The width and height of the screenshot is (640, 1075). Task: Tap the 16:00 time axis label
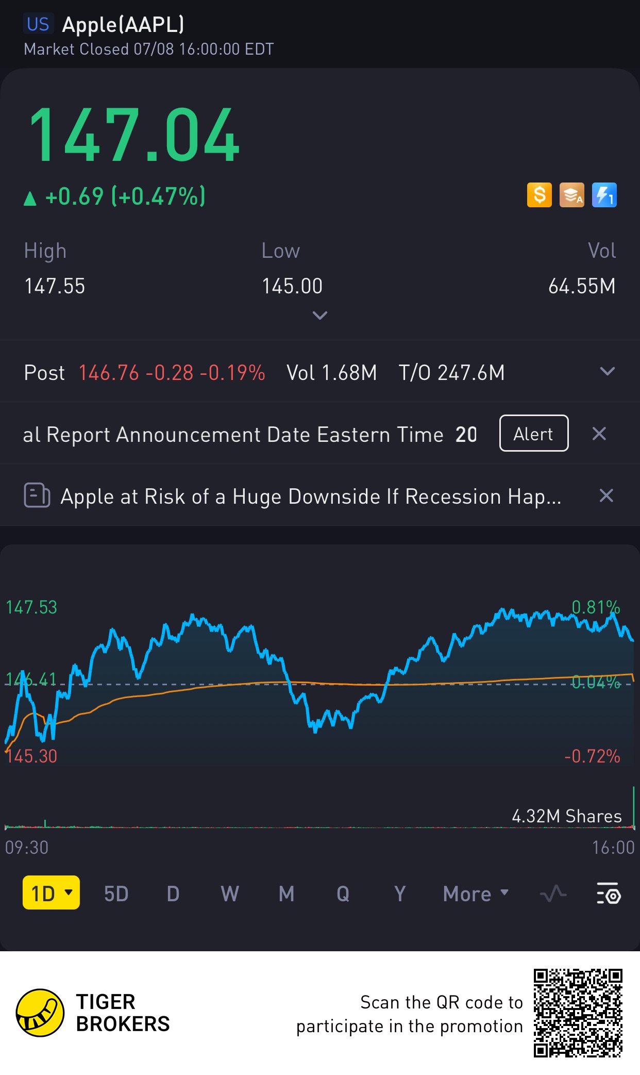pyautogui.click(x=613, y=848)
